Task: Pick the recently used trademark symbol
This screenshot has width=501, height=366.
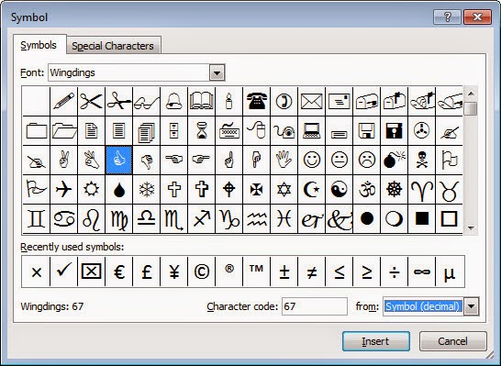Action: [256, 272]
